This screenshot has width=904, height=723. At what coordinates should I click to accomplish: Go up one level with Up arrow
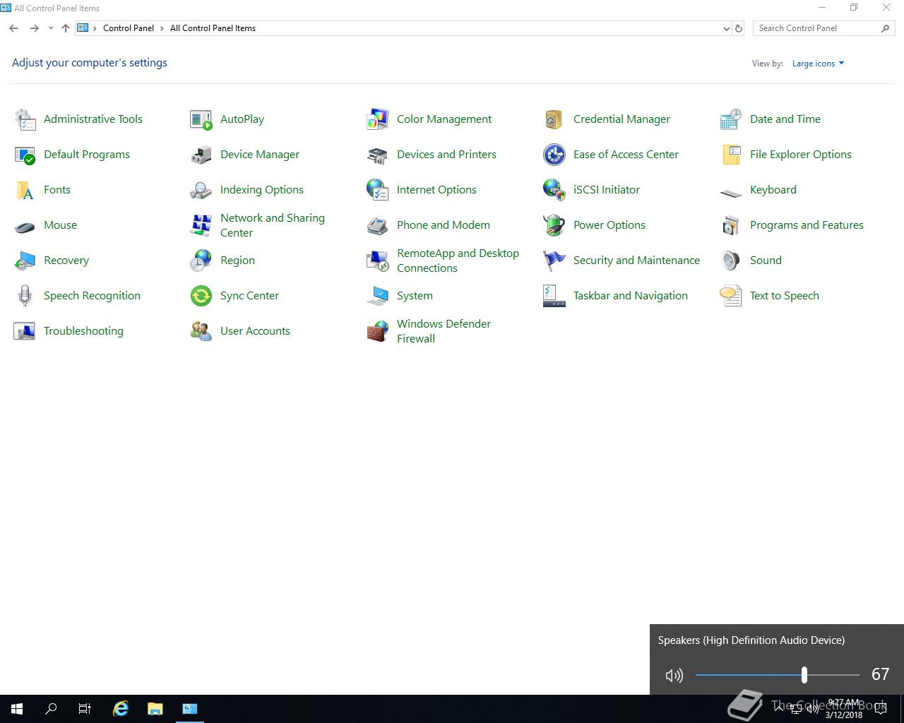point(66,28)
